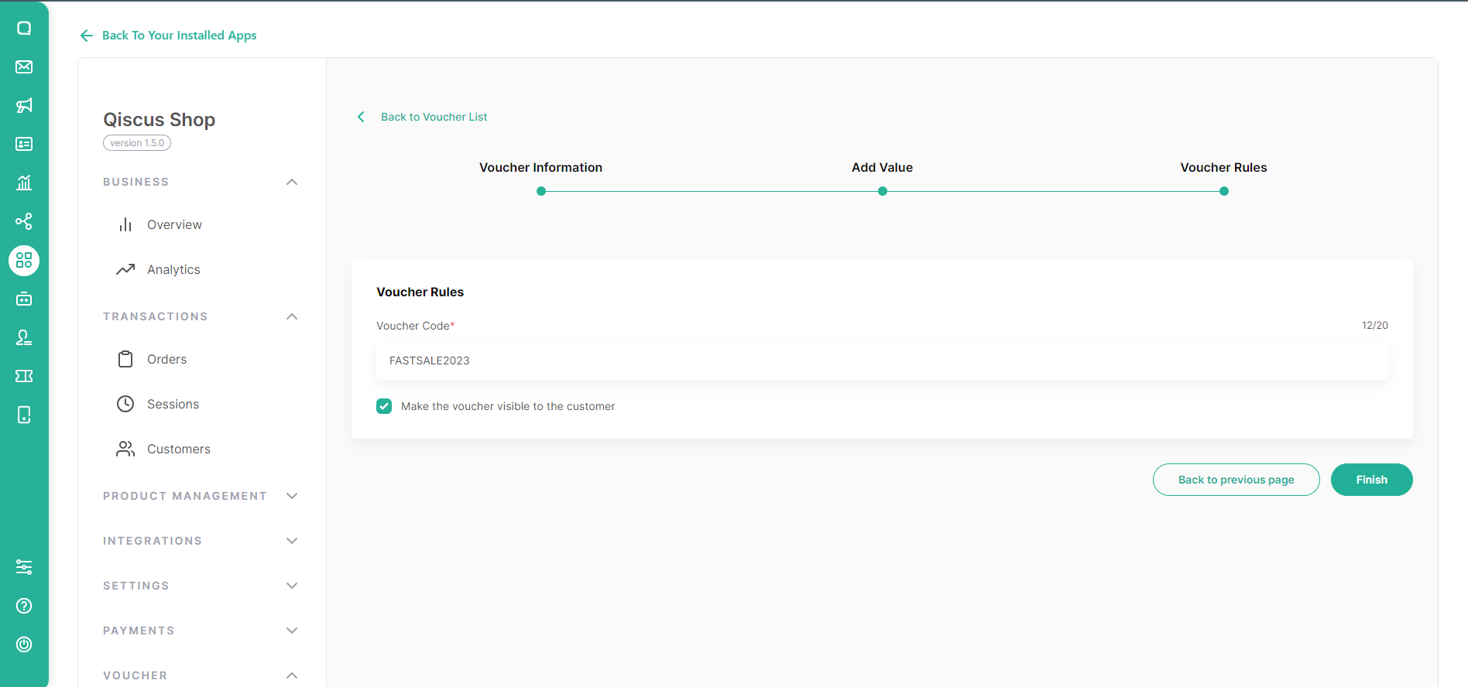The height and width of the screenshot is (687, 1468).
Task: Open the inbox mail icon in sidebar
Action: point(24,67)
